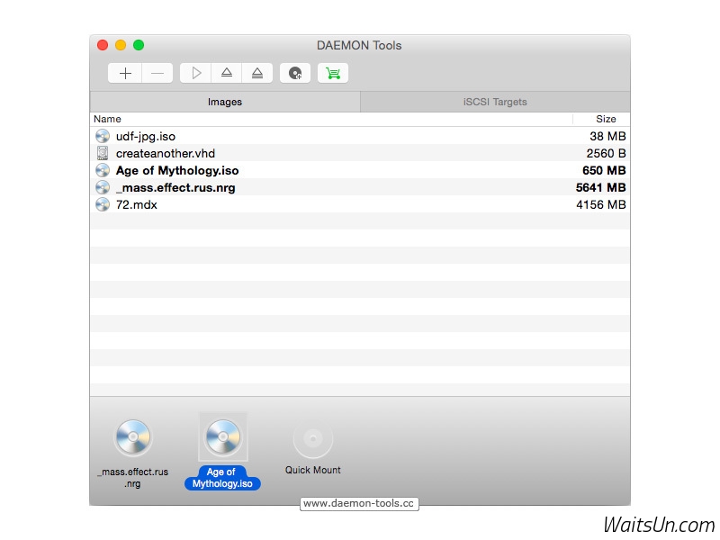Screen dimensions: 720x540
Task: Select Age of Mythology.iso in the image list
Action: (x=360, y=170)
